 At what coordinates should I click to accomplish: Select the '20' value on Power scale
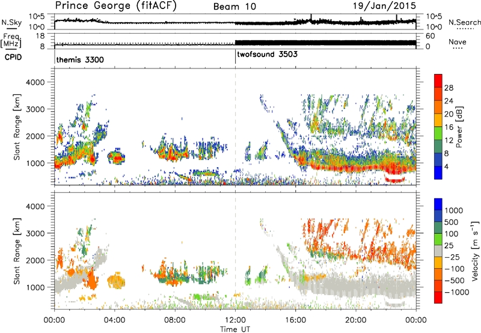coord(449,114)
